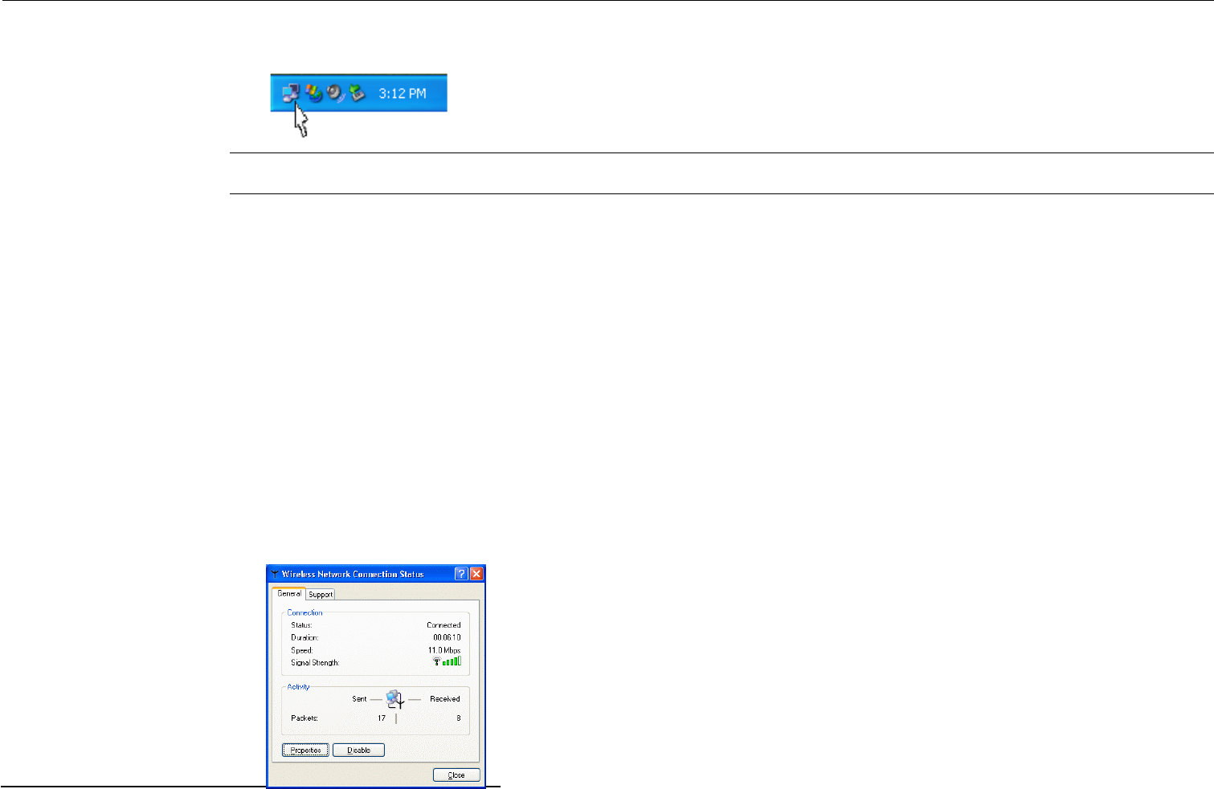Viewport: 1214px width, 789px height.
Task: Click the green signal strength bars
Action: click(452, 661)
